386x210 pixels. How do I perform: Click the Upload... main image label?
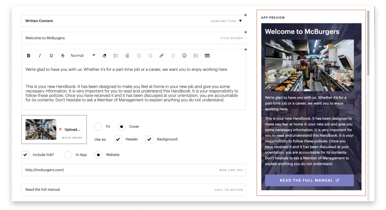click(x=72, y=130)
